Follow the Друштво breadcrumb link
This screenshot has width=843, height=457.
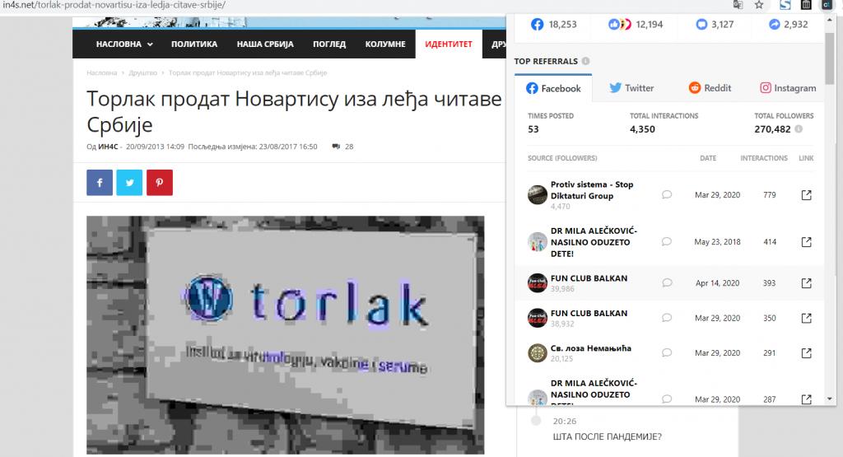(x=143, y=72)
